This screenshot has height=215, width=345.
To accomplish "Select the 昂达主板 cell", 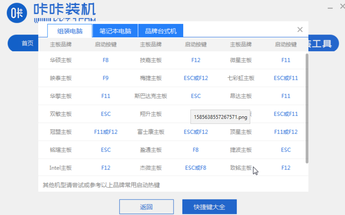I will pos(241,96).
